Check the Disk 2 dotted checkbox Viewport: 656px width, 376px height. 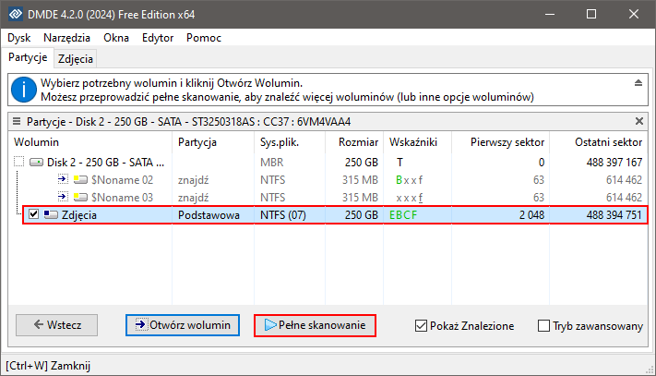pyautogui.click(x=18, y=162)
